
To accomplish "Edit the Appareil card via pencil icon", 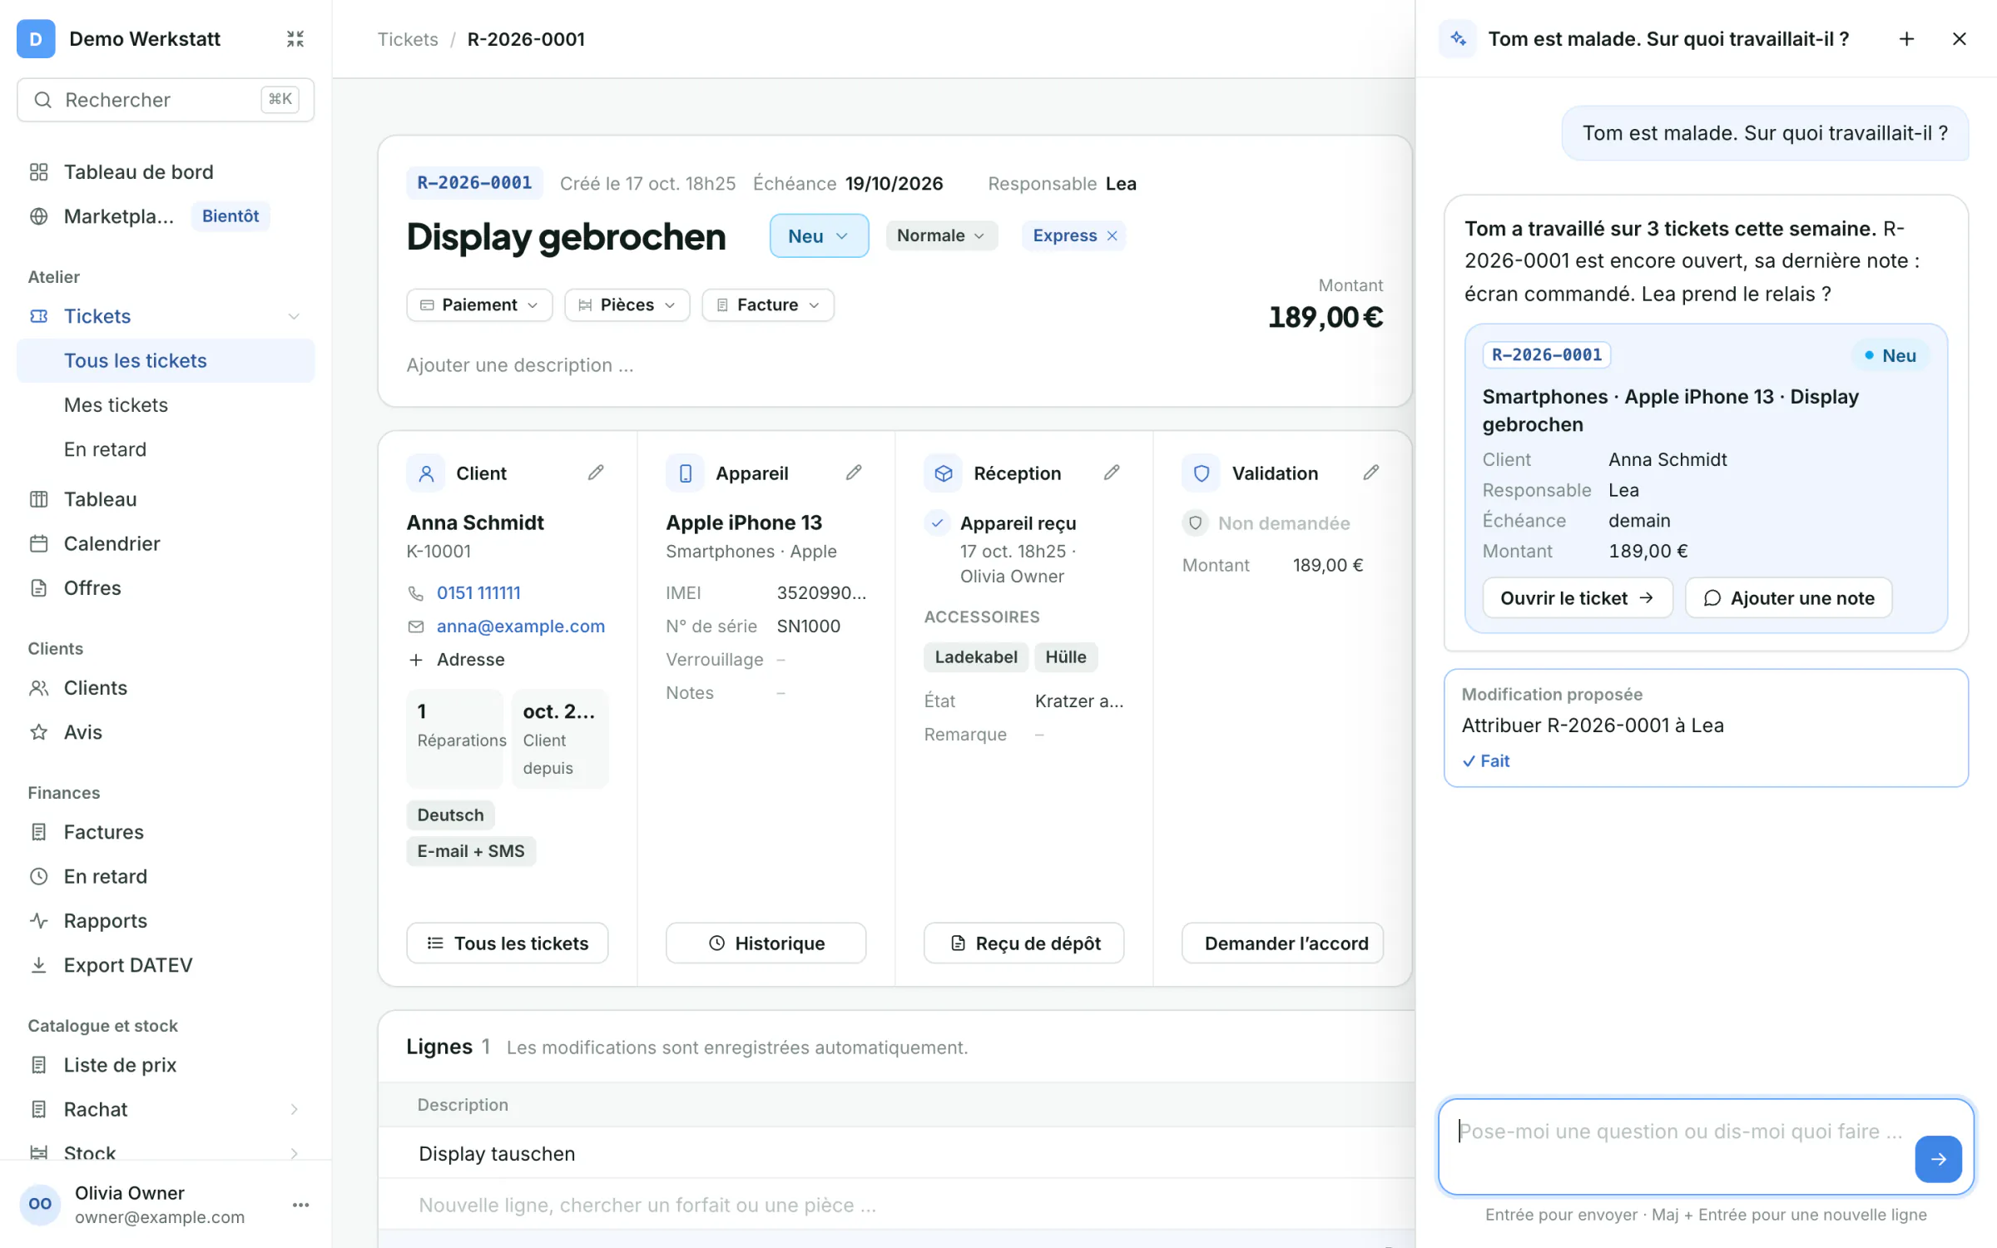I will pyautogui.click(x=854, y=473).
